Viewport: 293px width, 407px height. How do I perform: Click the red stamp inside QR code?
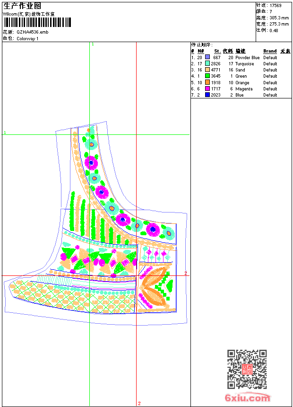247,369
